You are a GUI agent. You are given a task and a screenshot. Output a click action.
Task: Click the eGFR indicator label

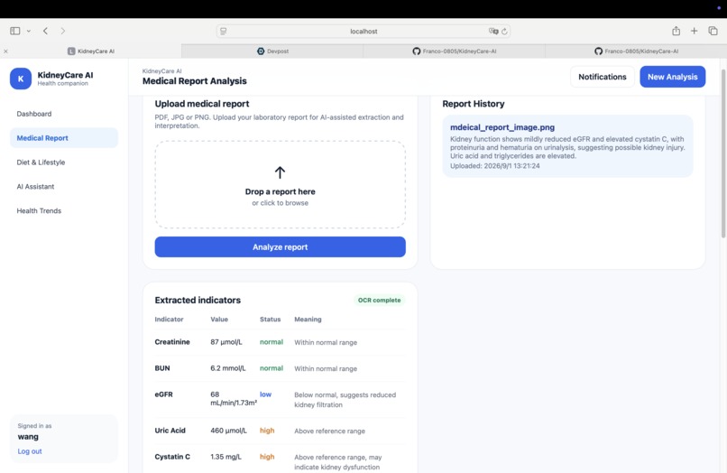(163, 394)
